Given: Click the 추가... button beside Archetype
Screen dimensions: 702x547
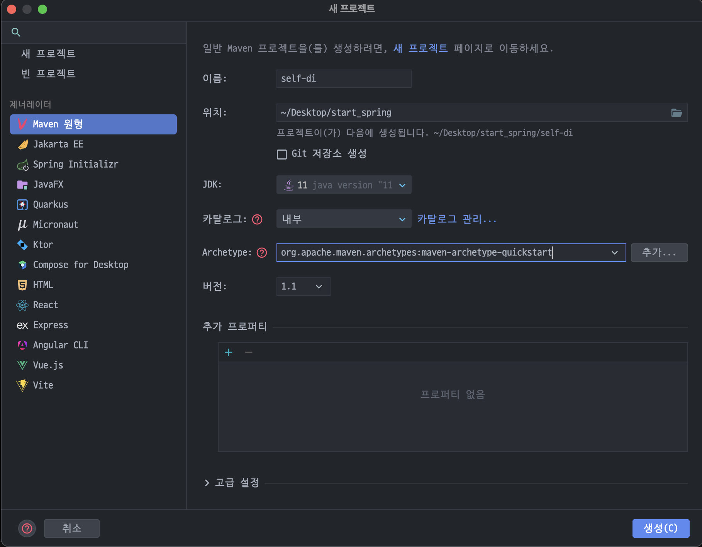Looking at the screenshot, I should tap(659, 253).
